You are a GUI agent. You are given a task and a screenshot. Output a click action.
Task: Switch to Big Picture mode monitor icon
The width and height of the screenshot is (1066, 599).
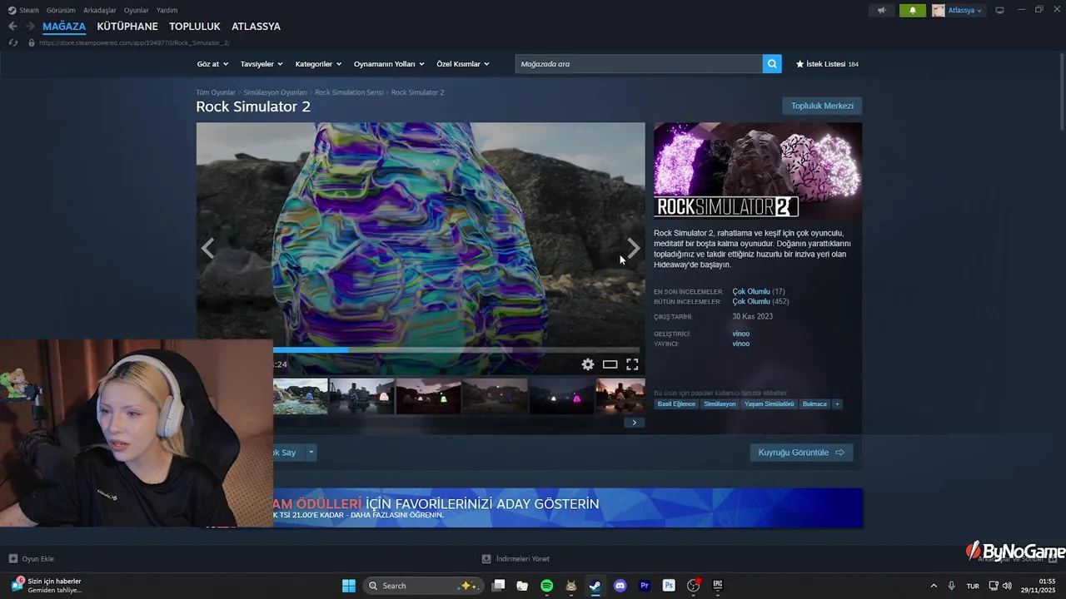pos(999,10)
